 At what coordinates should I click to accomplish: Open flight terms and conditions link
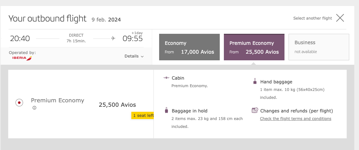click(296, 119)
